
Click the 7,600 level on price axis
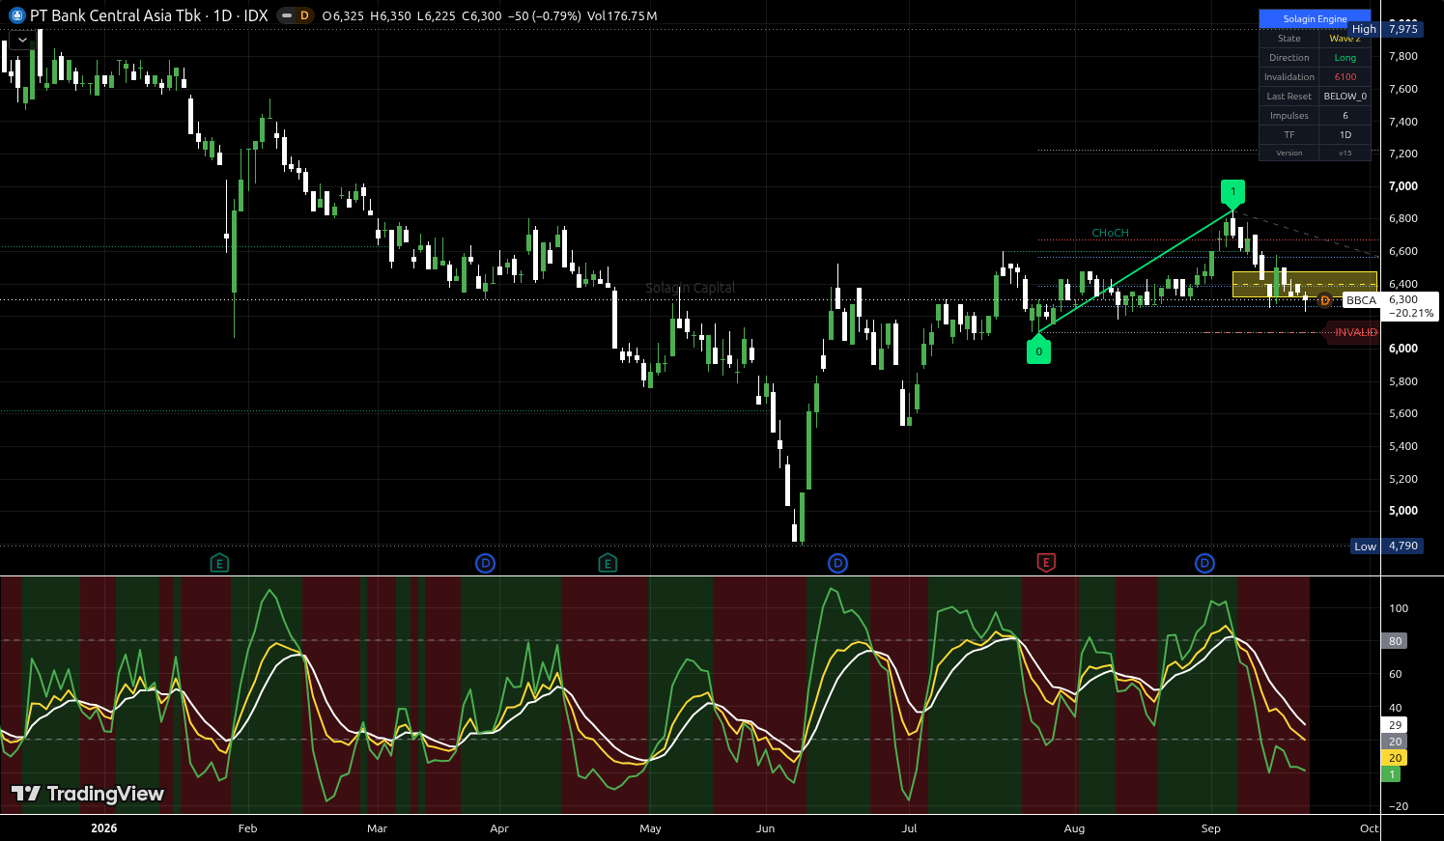coord(1402,89)
